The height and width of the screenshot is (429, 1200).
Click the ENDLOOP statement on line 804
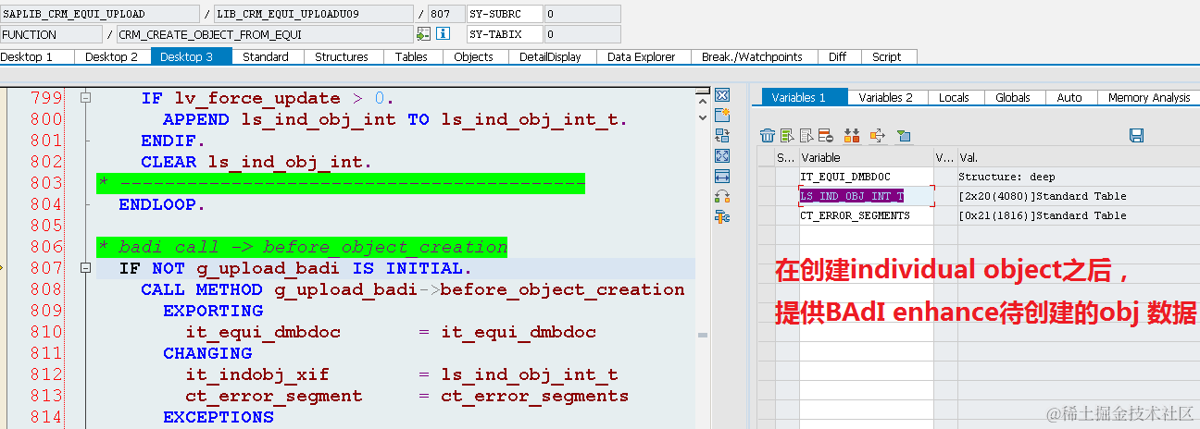[x=162, y=204]
